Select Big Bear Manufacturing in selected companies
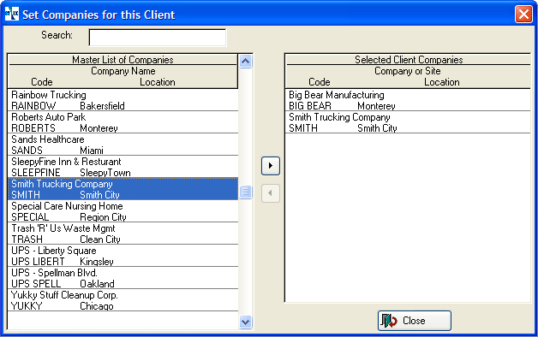The width and height of the screenshot is (538, 337). tap(408, 100)
